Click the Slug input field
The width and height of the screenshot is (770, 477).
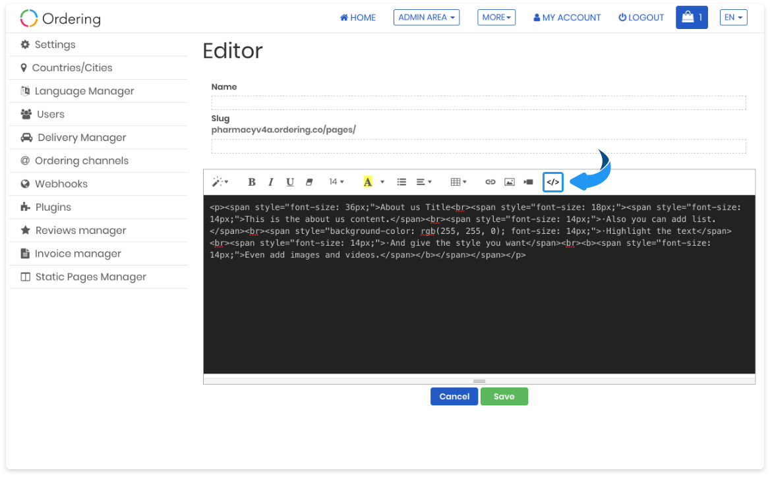point(479,146)
